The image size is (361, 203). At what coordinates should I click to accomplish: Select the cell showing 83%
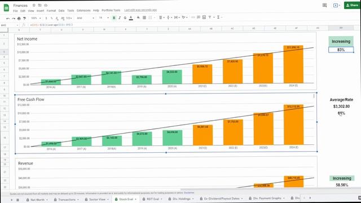pyautogui.click(x=341, y=50)
